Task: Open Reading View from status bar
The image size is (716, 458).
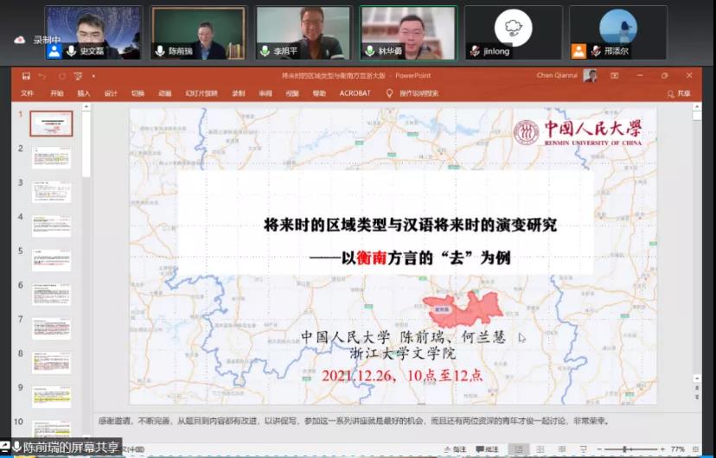Action: pos(560,449)
